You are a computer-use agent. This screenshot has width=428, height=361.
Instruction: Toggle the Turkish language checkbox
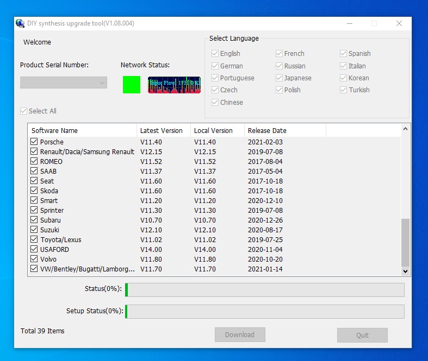[x=344, y=90]
